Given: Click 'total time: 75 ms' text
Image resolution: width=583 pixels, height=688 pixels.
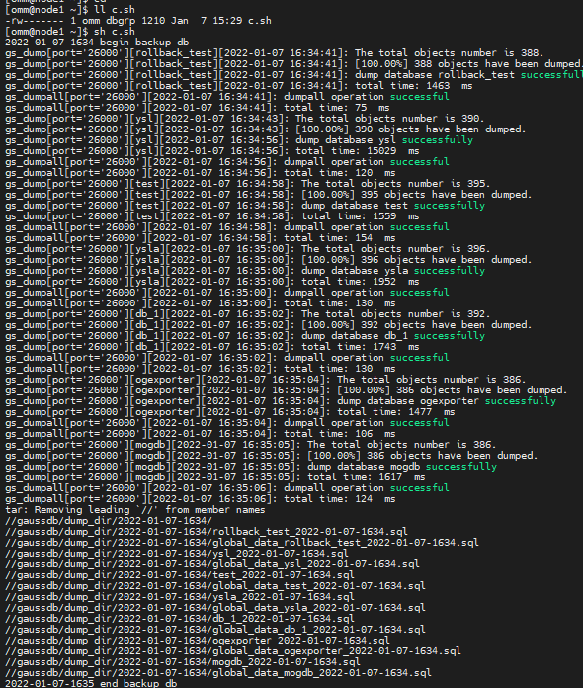Looking at the screenshot, I should pyautogui.click(x=337, y=108).
